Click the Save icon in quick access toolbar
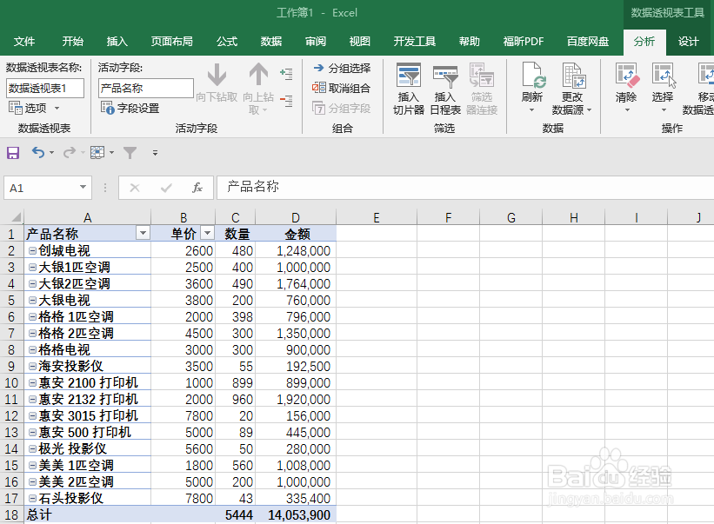 (13, 152)
